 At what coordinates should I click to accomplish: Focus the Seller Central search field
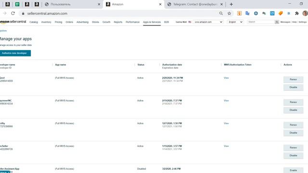coord(261,22)
